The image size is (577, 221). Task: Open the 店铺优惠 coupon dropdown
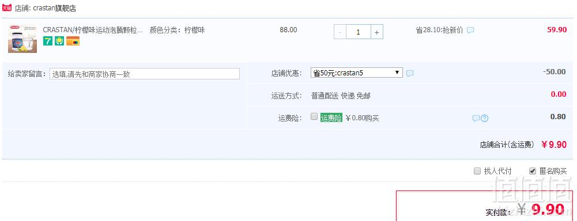tap(357, 73)
